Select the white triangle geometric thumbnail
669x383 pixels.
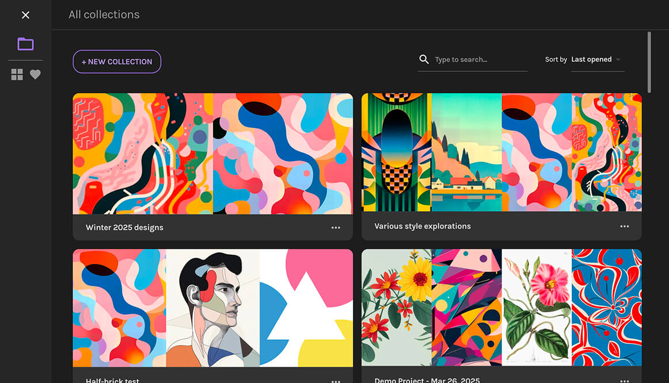(306, 308)
